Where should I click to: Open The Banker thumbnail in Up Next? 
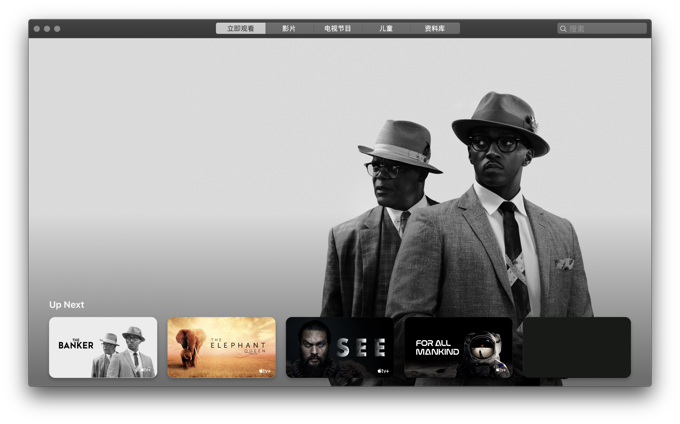click(x=103, y=347)
